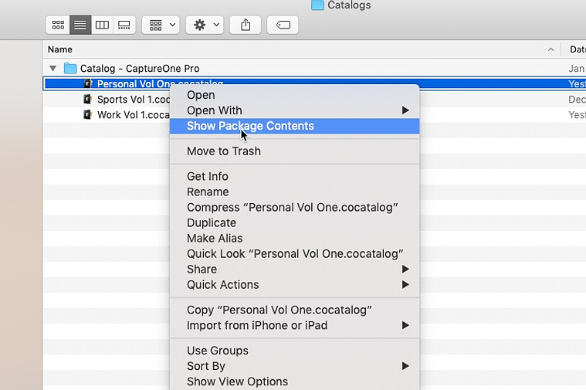Switch Finder to column view
586x390 pixels.
pyautogui.click(x=102, y=25)
